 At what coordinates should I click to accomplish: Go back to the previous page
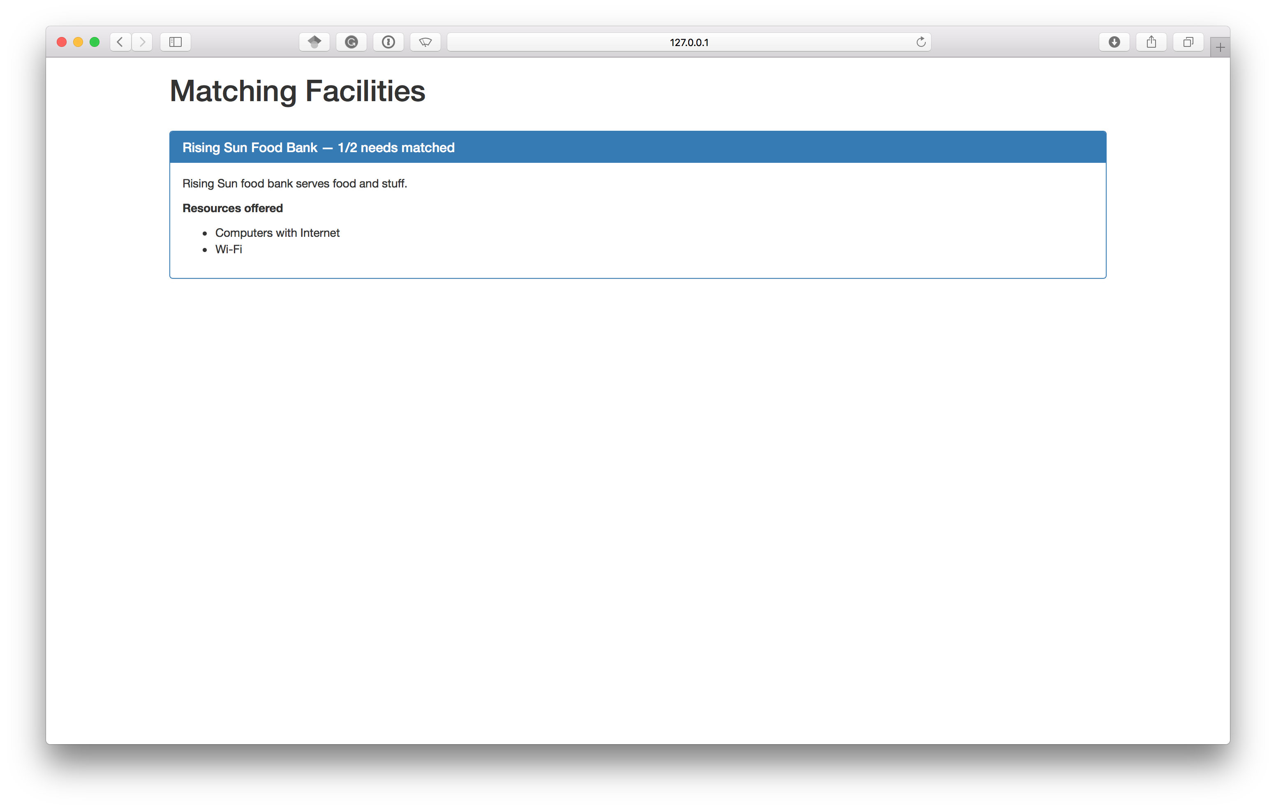coord(120,42)
